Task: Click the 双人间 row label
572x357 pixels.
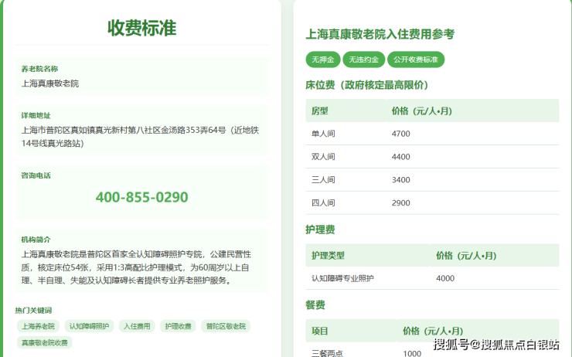Action: 323,157
